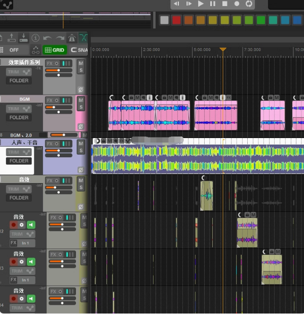Toggle phase invert on 效果插件系列 track
This screenshot has height=314, width=304.
pyautogui.click(x=80, y=89)
